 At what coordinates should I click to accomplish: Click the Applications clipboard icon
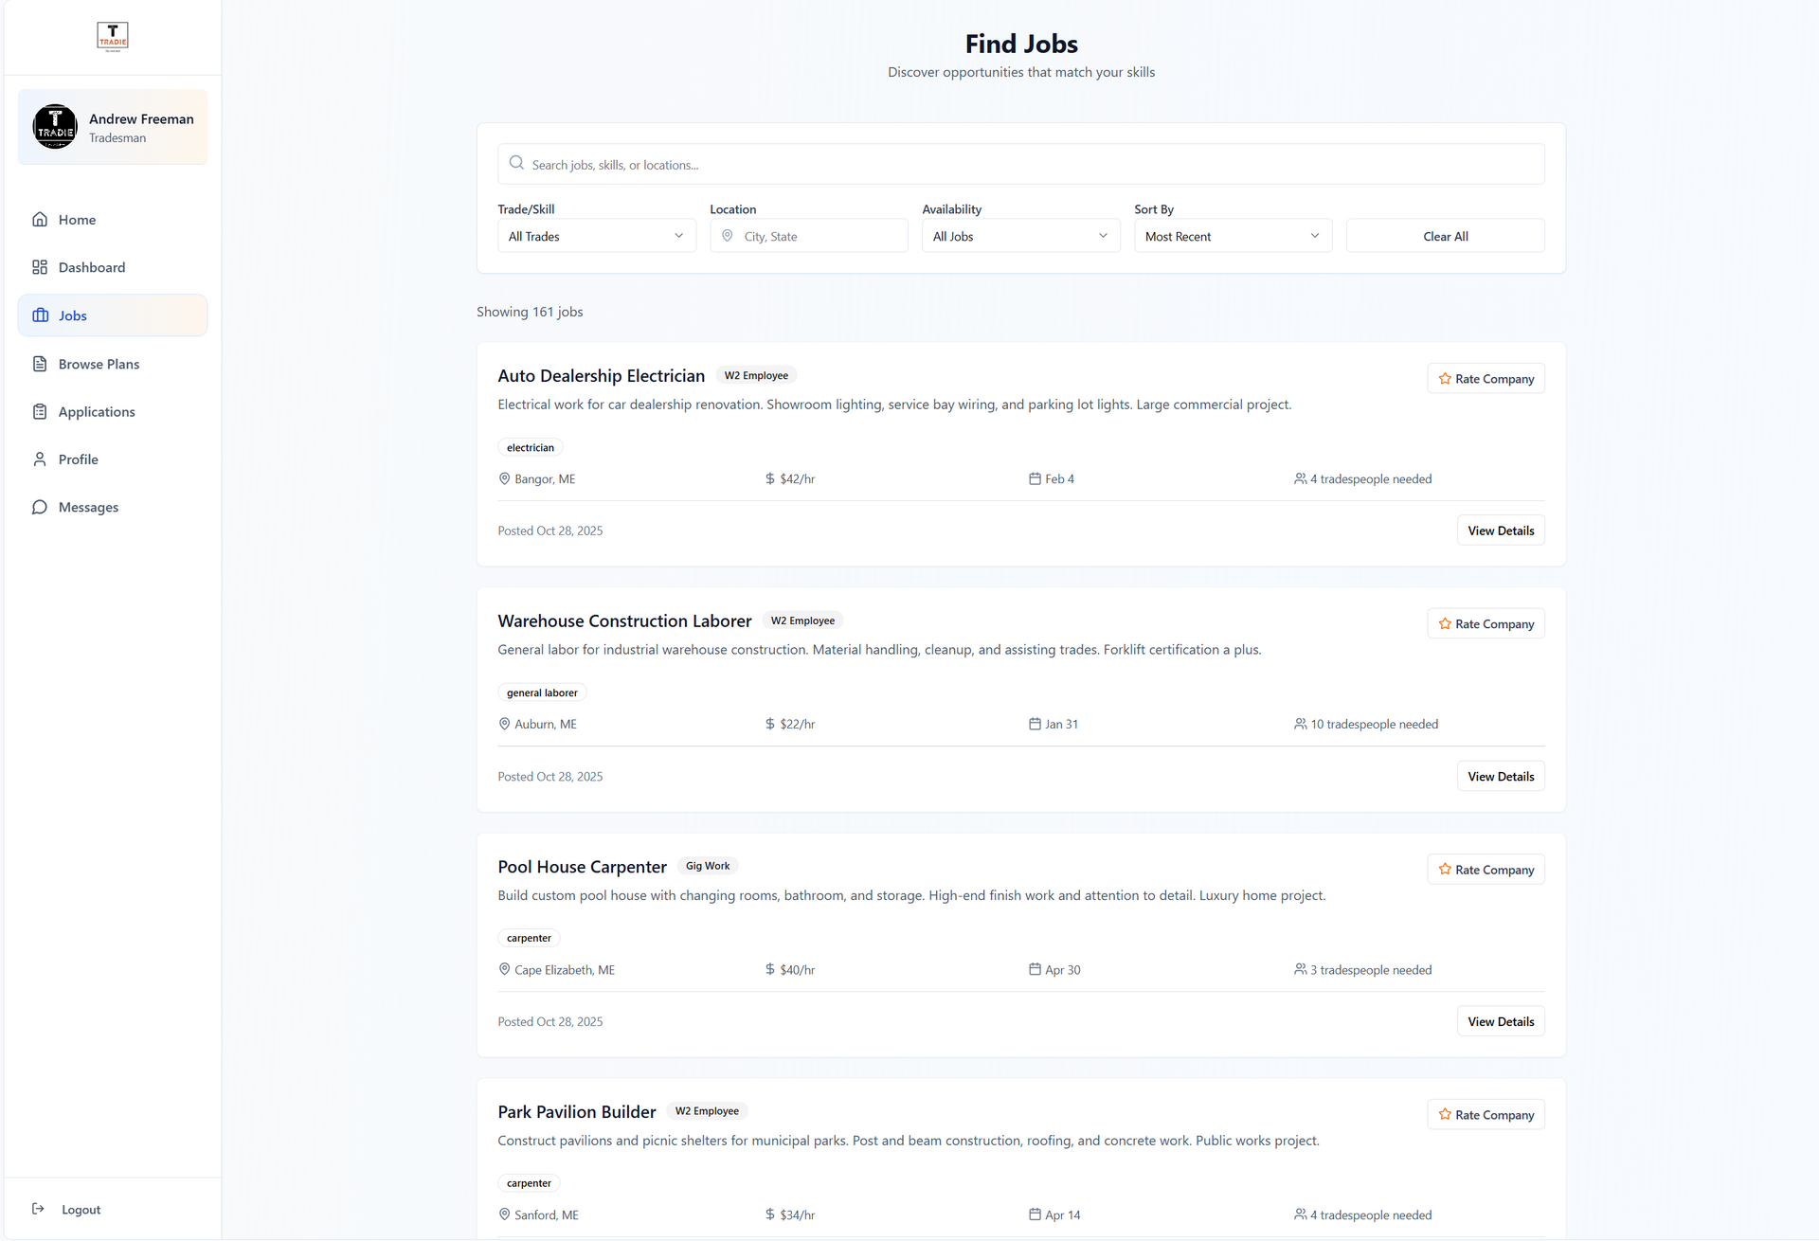pos(40,412)
